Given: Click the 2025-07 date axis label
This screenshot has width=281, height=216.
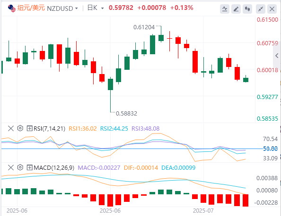Looking at the screenshot, I should 203,211.
